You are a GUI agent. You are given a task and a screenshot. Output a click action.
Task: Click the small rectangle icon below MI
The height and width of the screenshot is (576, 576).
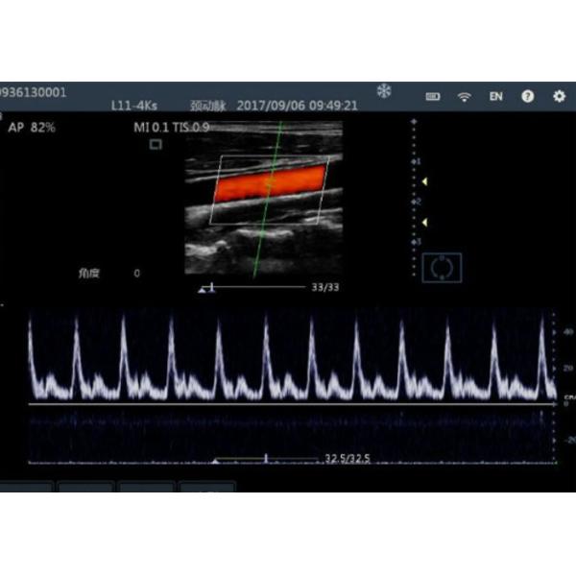(x=156, y=144)
